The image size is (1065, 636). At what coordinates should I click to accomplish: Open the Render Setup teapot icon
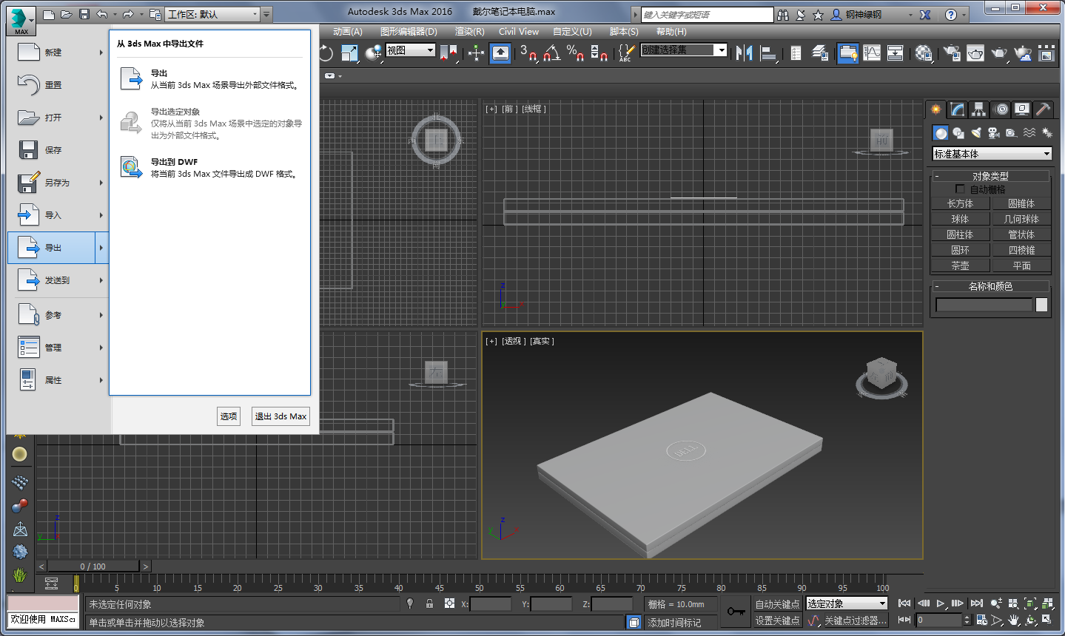952,53
